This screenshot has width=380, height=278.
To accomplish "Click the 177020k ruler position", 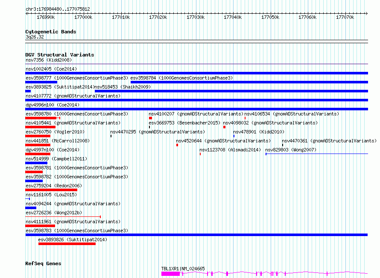I will 158,17.
